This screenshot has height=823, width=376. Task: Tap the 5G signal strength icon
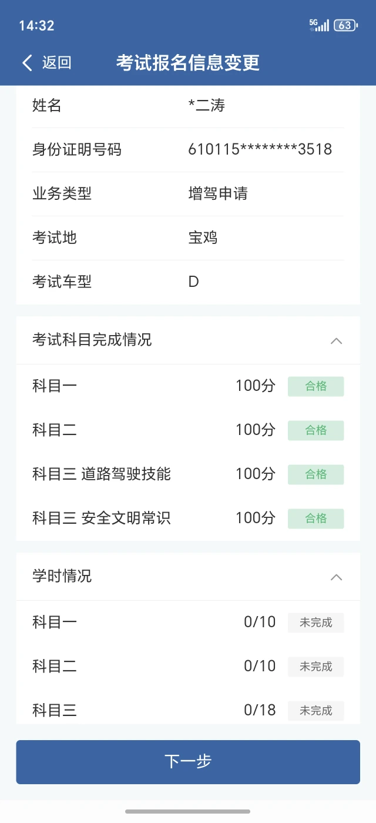[319, 25]
